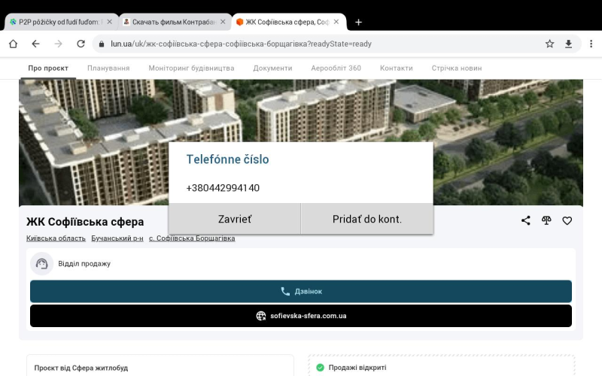Screen dimensions: 602x376
Task: Open the sofievska-sfera.com.ua website link
Action: [301, 316]
